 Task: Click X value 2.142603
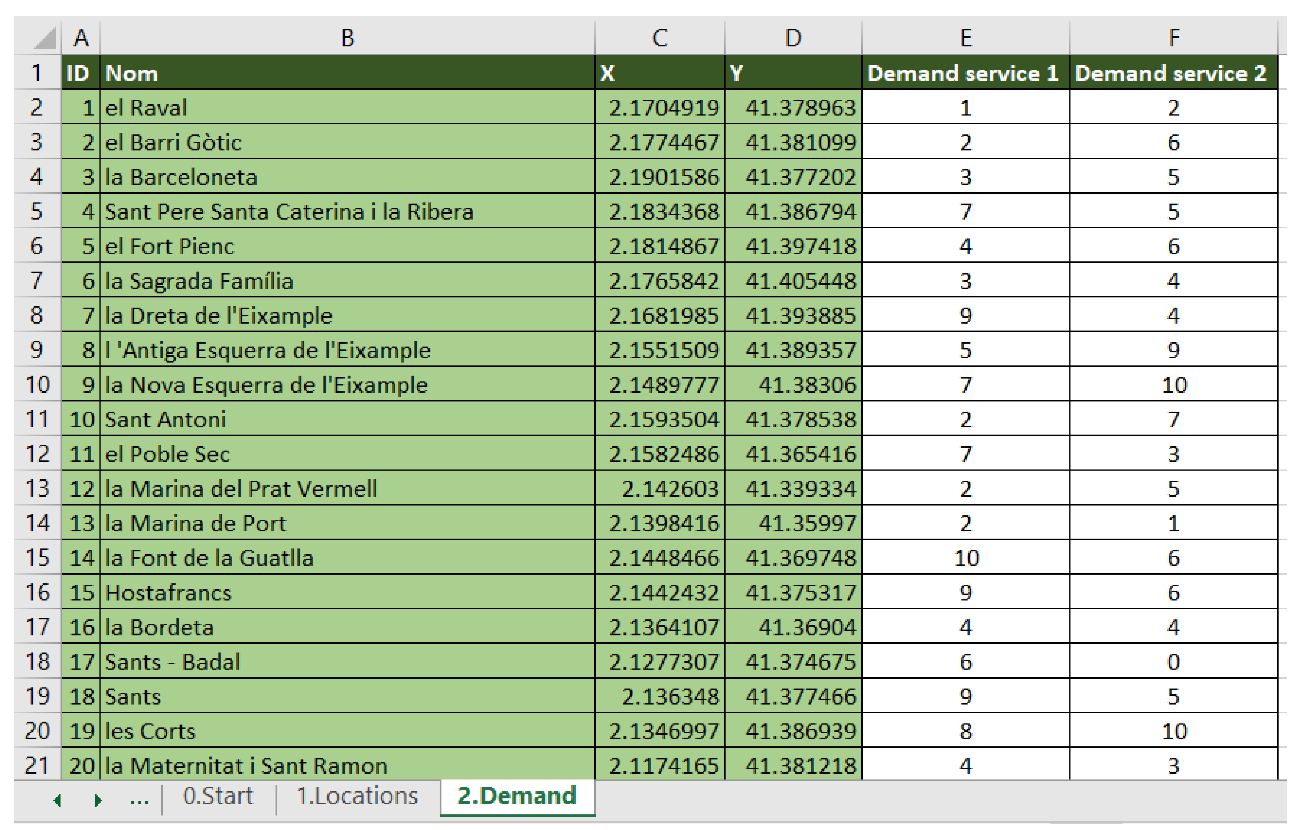click(660, 488)
